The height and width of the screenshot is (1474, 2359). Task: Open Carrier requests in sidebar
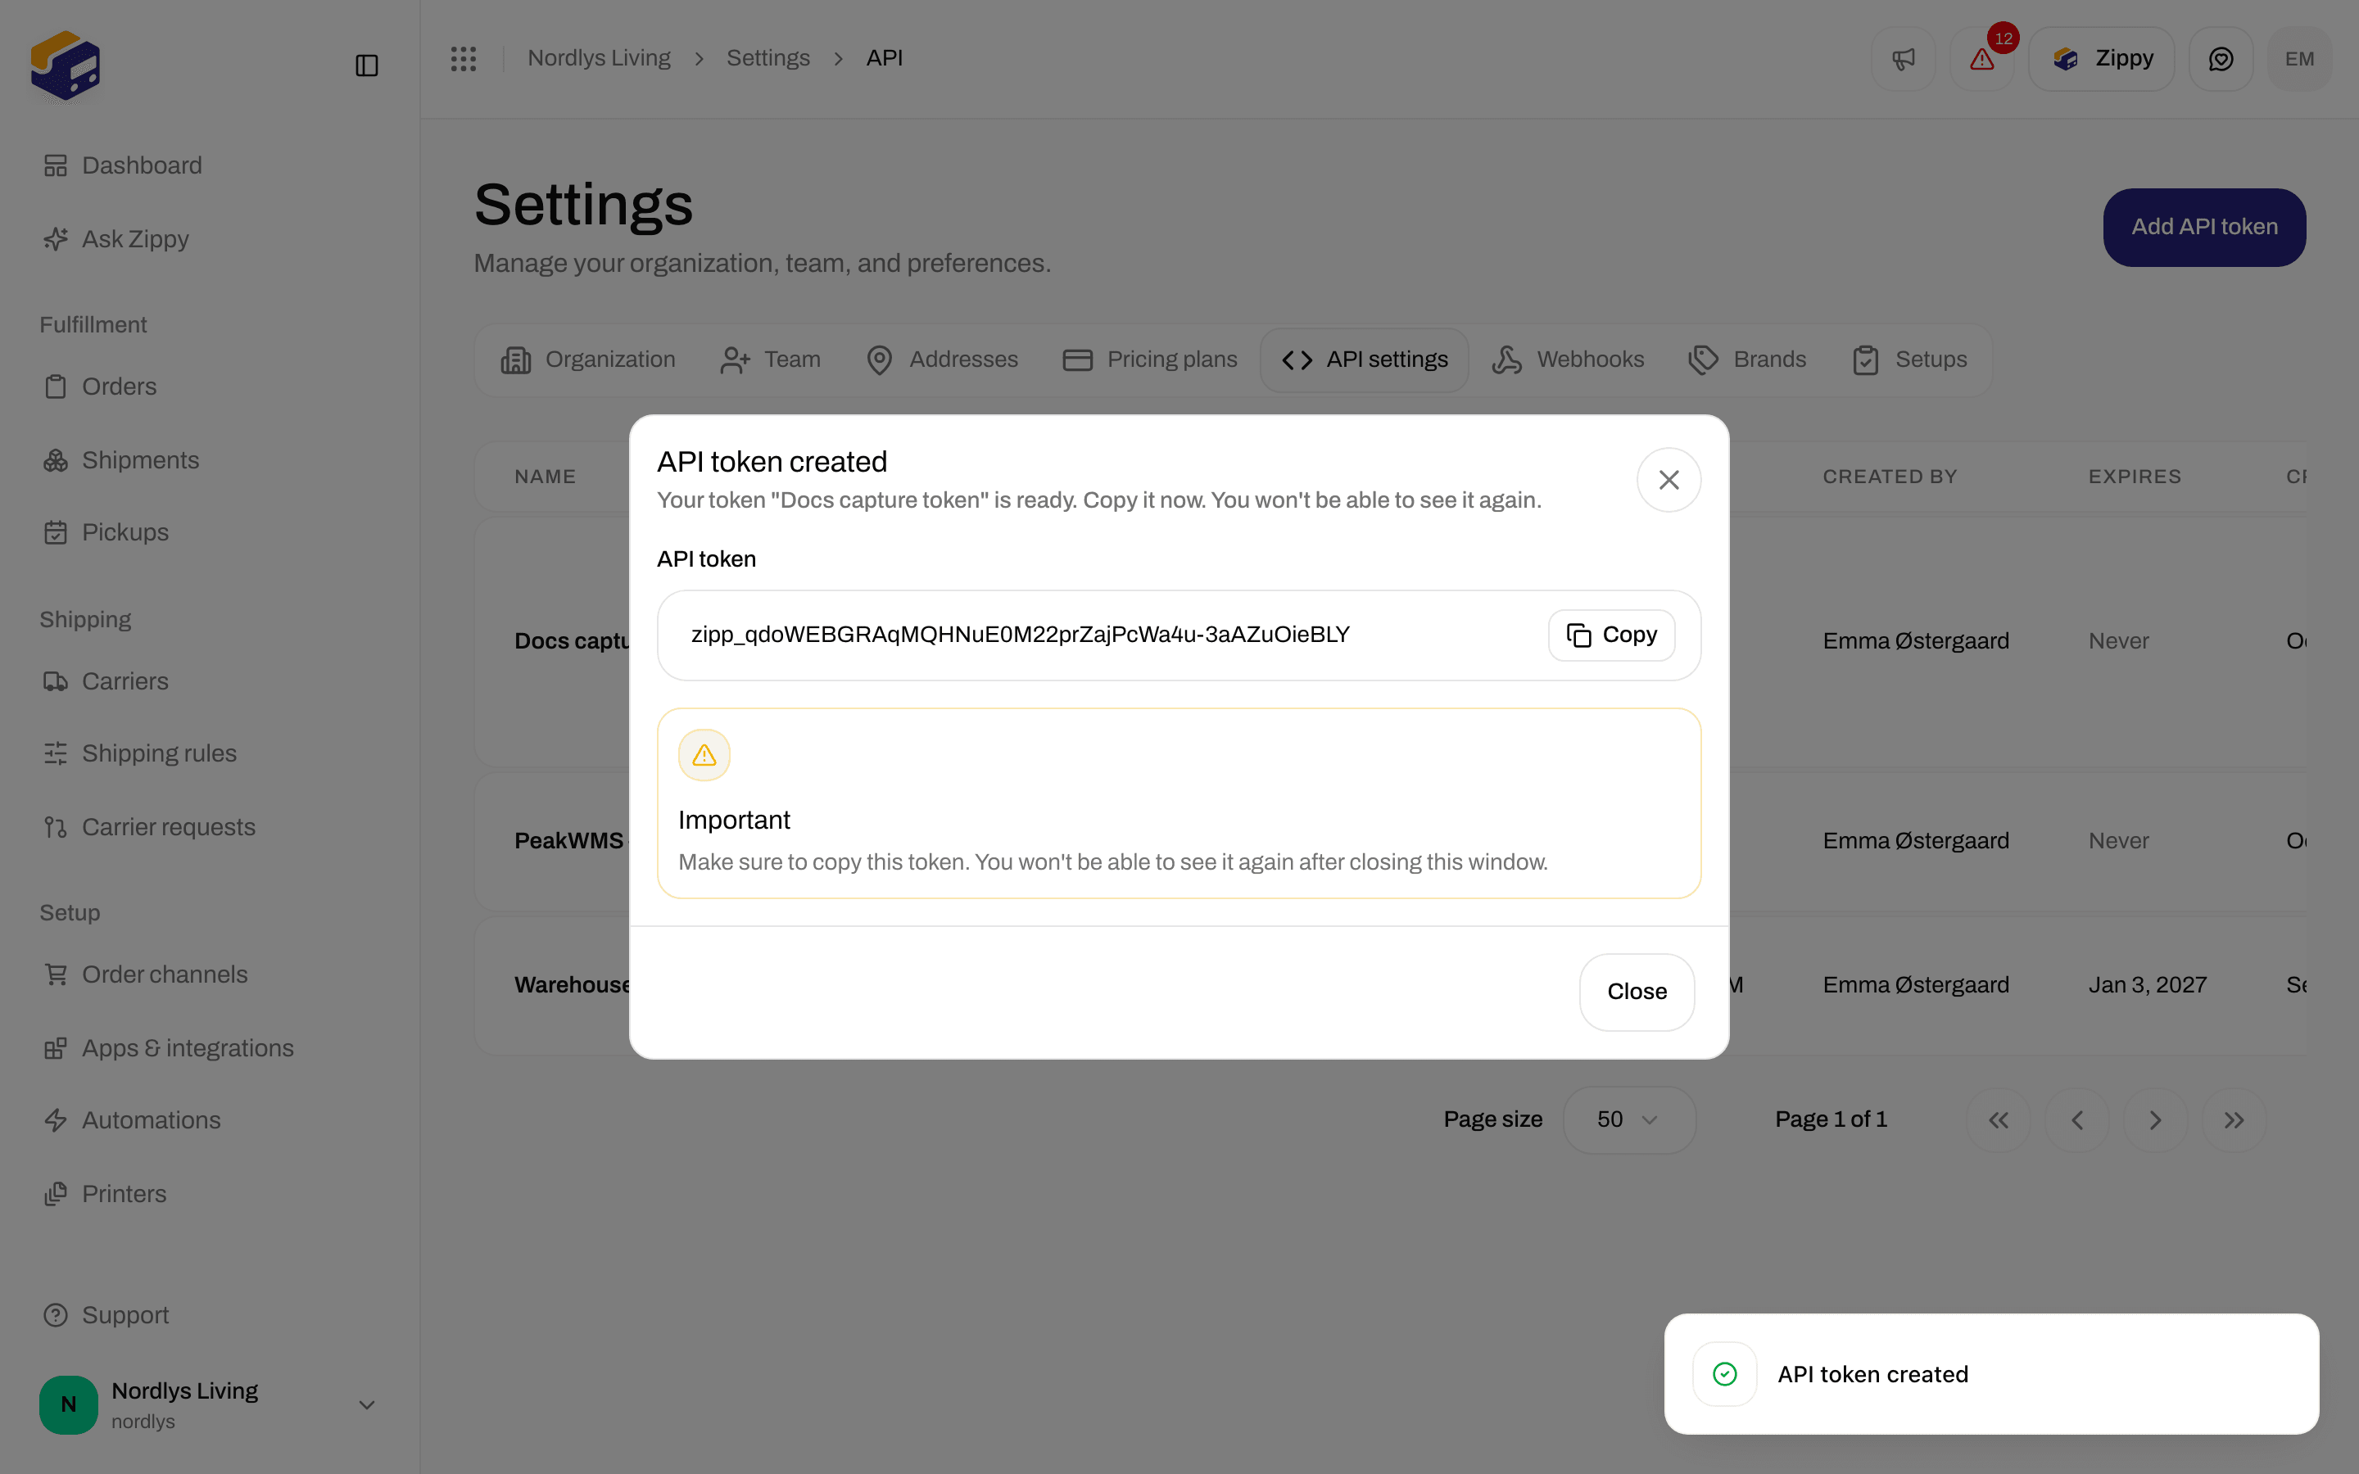pyautogui.click(x=149, y=828)
